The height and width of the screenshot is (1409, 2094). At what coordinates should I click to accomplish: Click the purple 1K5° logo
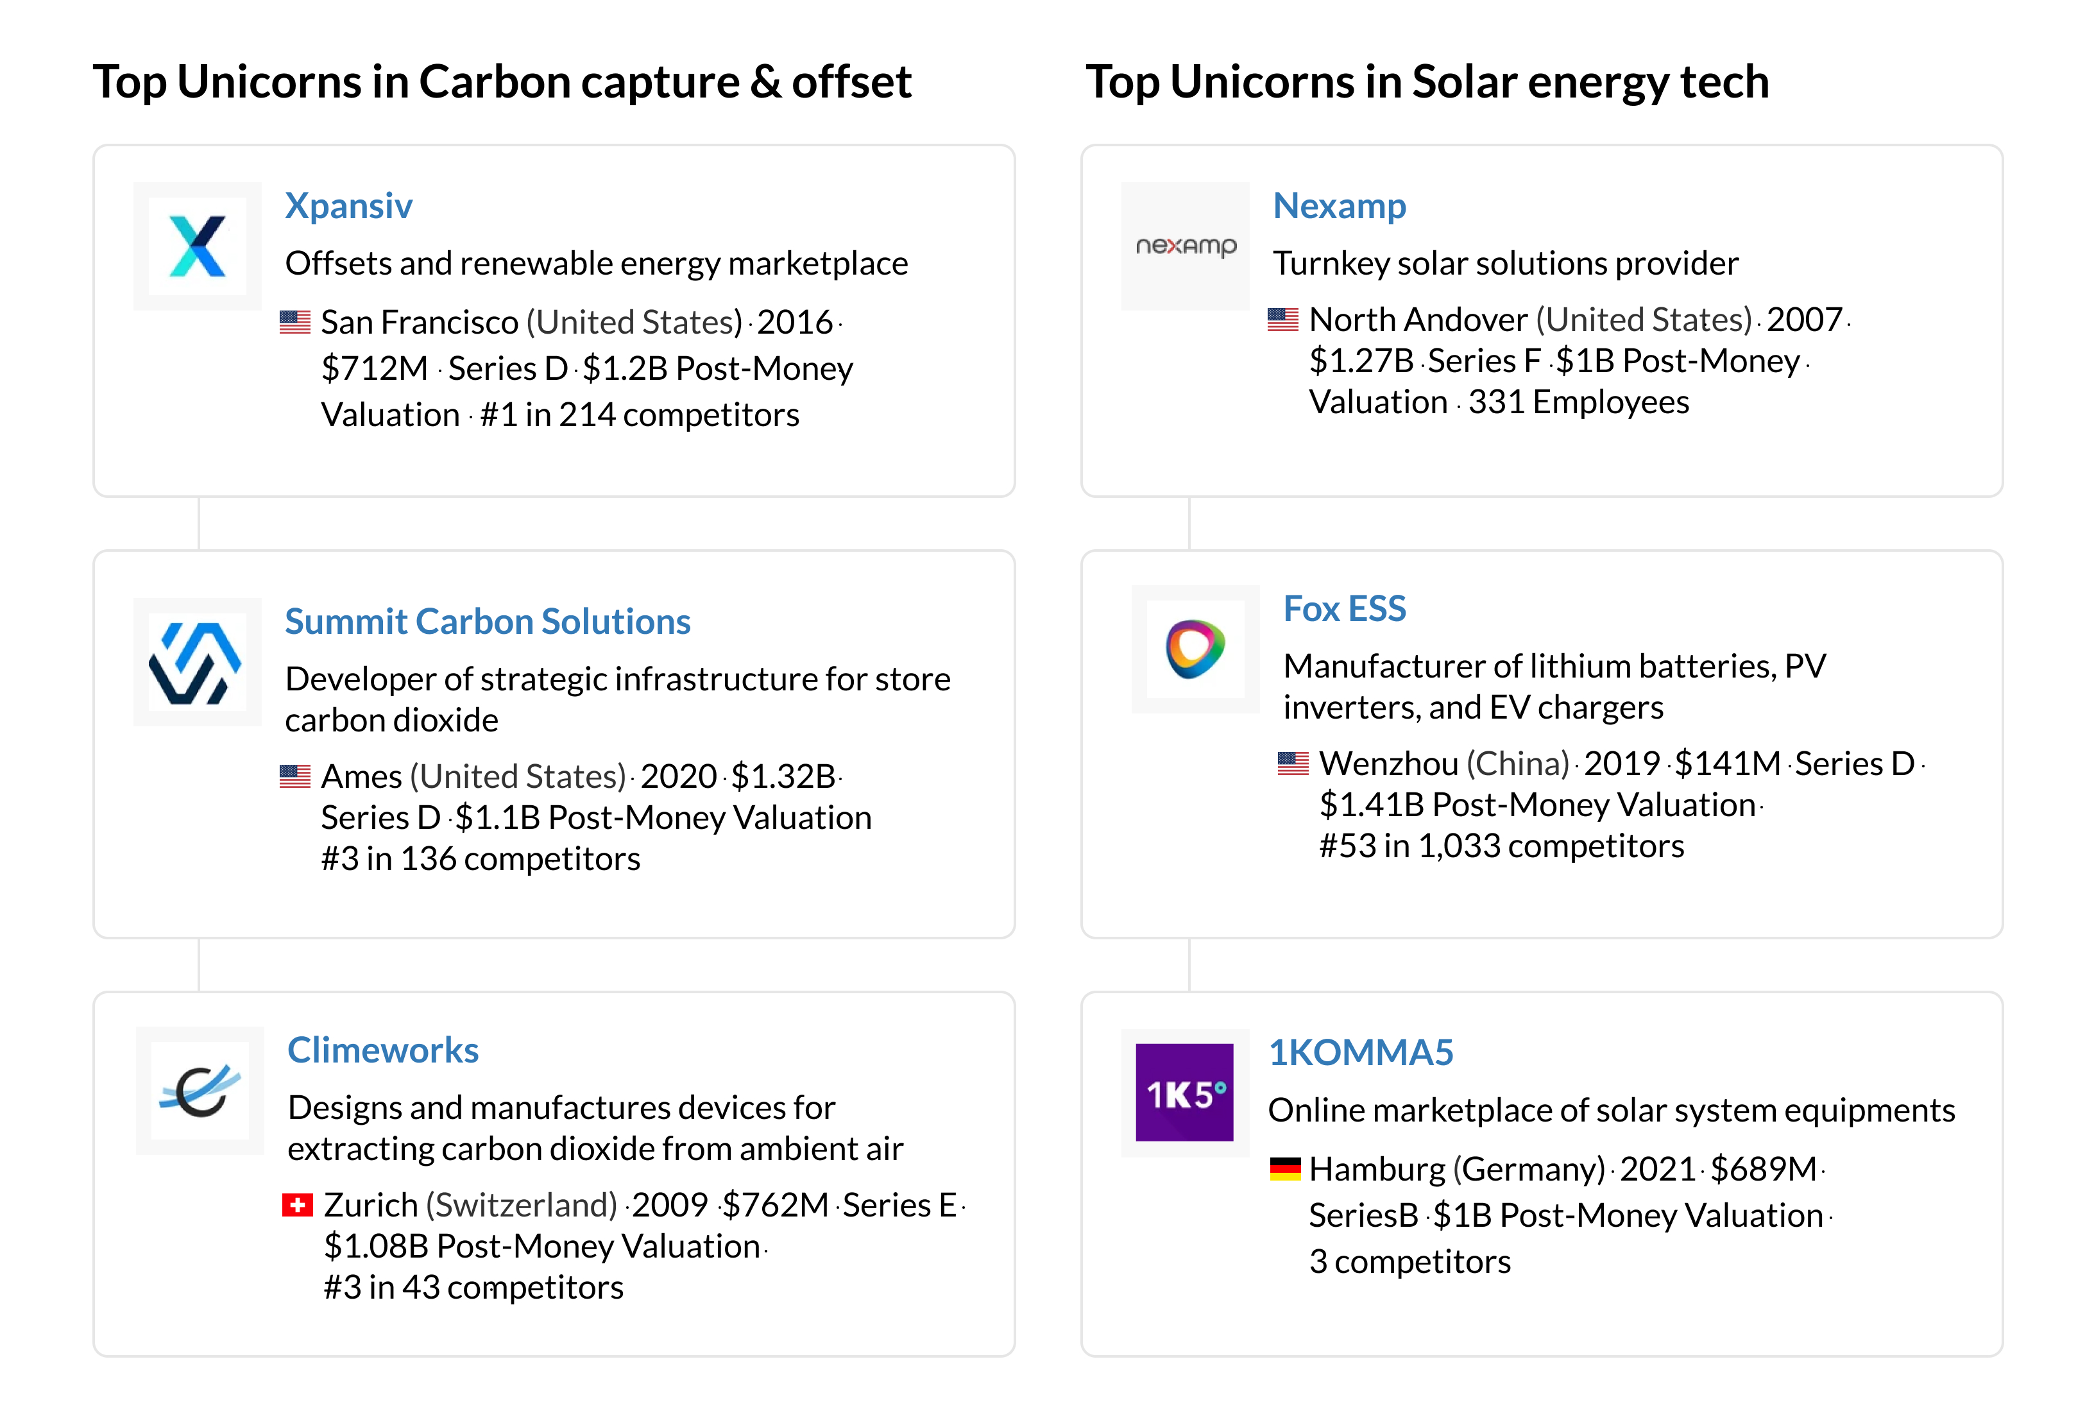click(1184, 1092)
